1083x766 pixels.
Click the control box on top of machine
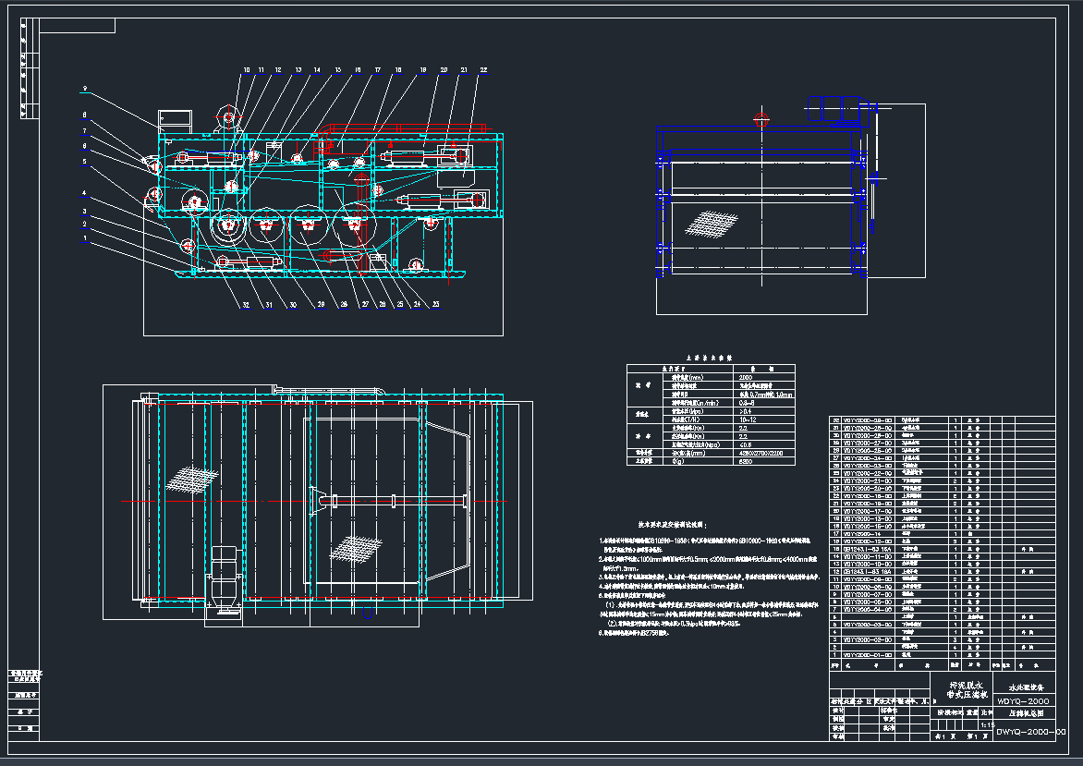pos(175,119)
